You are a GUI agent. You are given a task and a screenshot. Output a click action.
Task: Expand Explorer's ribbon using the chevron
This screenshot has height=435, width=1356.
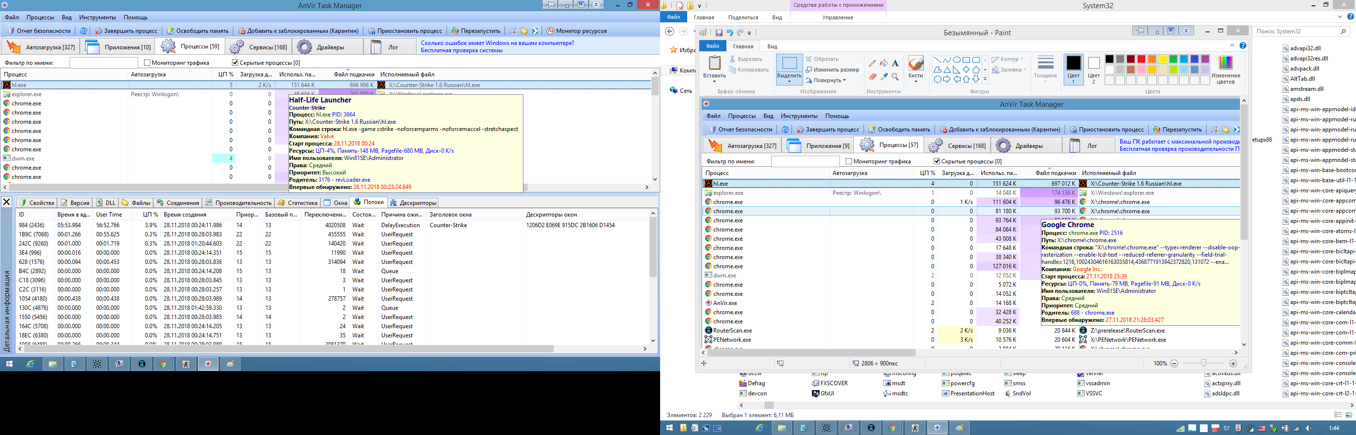(1340, 17)
